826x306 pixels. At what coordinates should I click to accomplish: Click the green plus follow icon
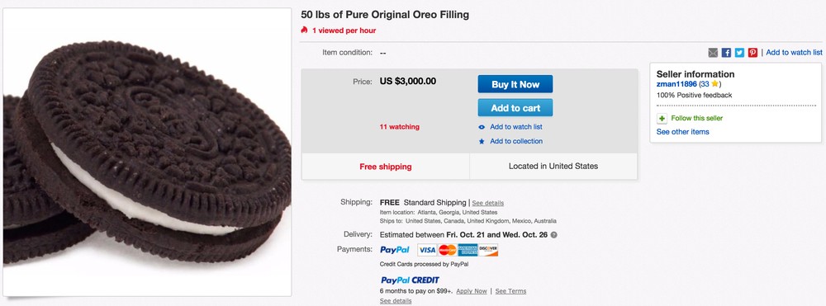pyautogui.click(x=662, y=118)
